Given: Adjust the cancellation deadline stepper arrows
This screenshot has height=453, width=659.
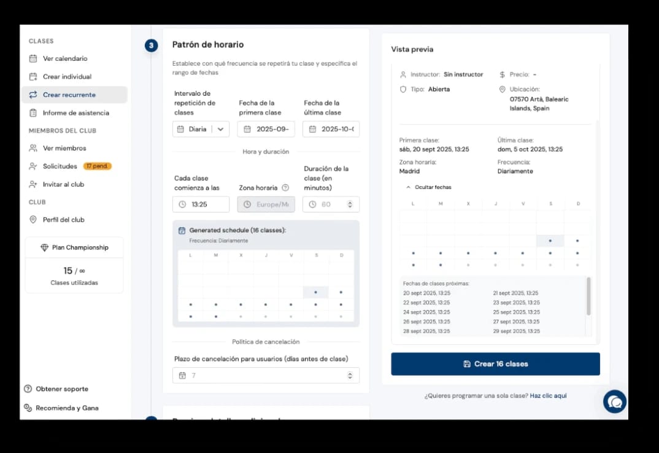Looking at the screenshot, I should pos(350,376).
